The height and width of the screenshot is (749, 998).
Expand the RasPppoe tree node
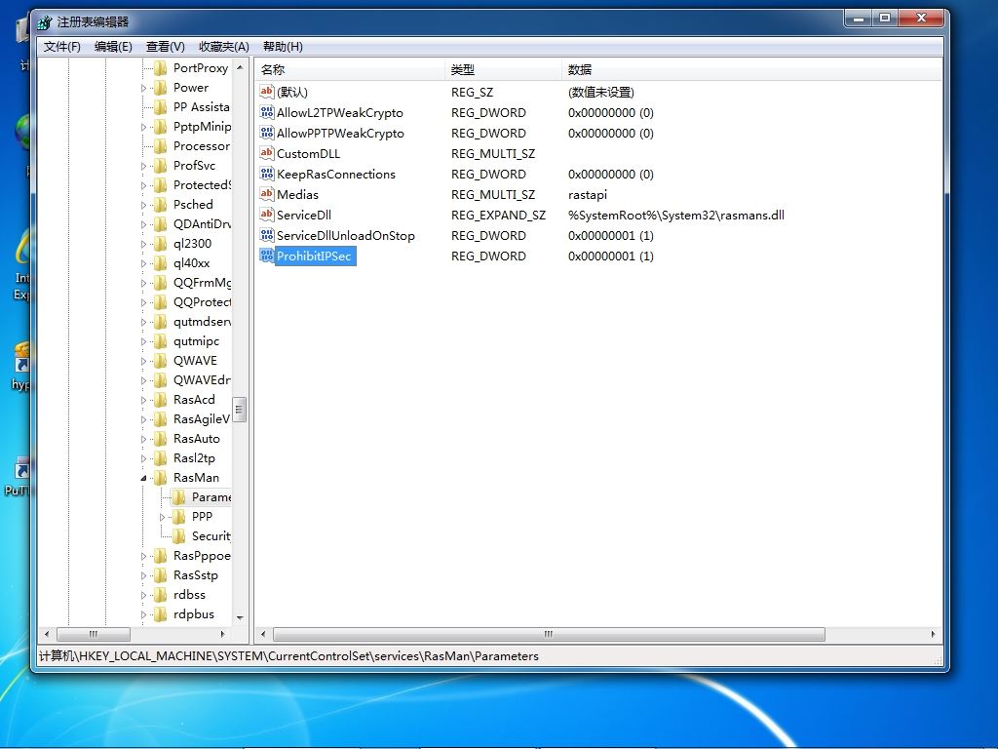point(144,556)
